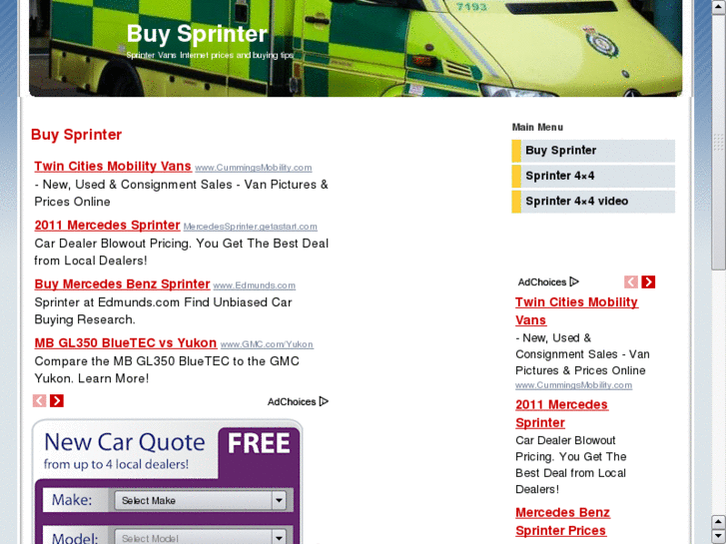Open Sprinter 4×4 video menu item
Viewport: 726px width, 544px height.
(x=593, y=202)
